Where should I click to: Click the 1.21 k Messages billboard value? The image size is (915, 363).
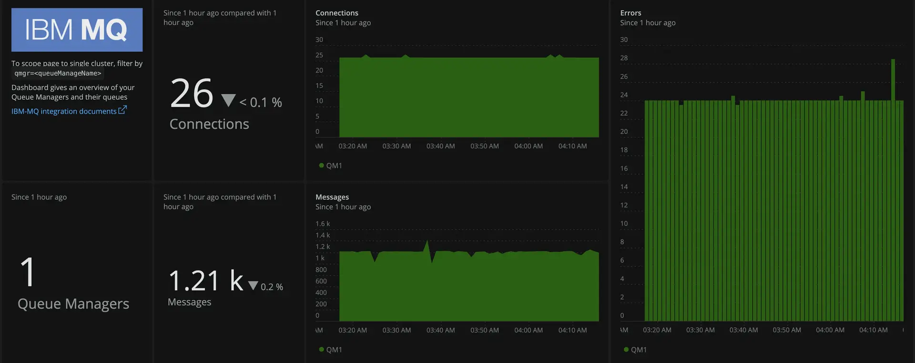tap(205, 280)
